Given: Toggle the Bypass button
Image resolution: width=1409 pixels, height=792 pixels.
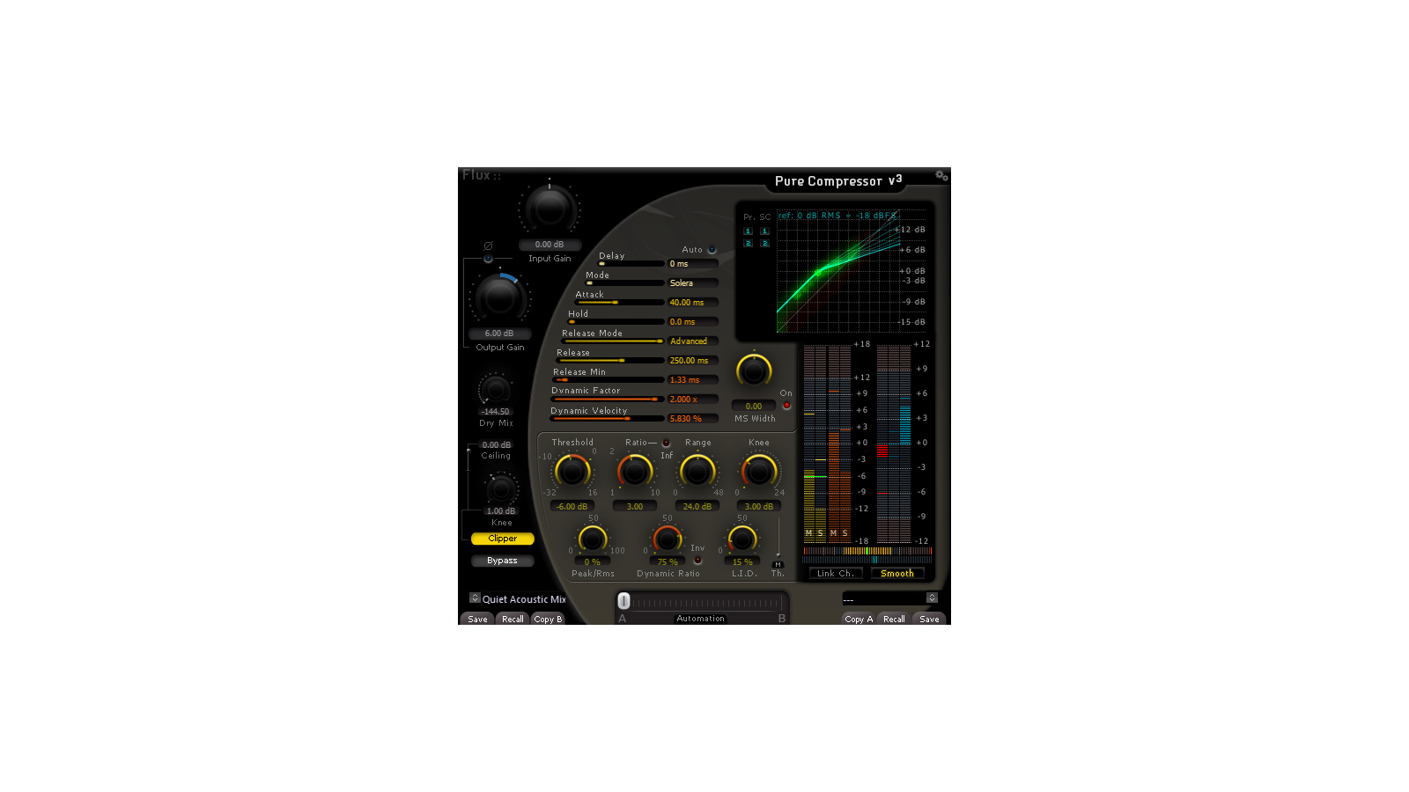Looking at the screenshot, I should click(x=502, y=561).
